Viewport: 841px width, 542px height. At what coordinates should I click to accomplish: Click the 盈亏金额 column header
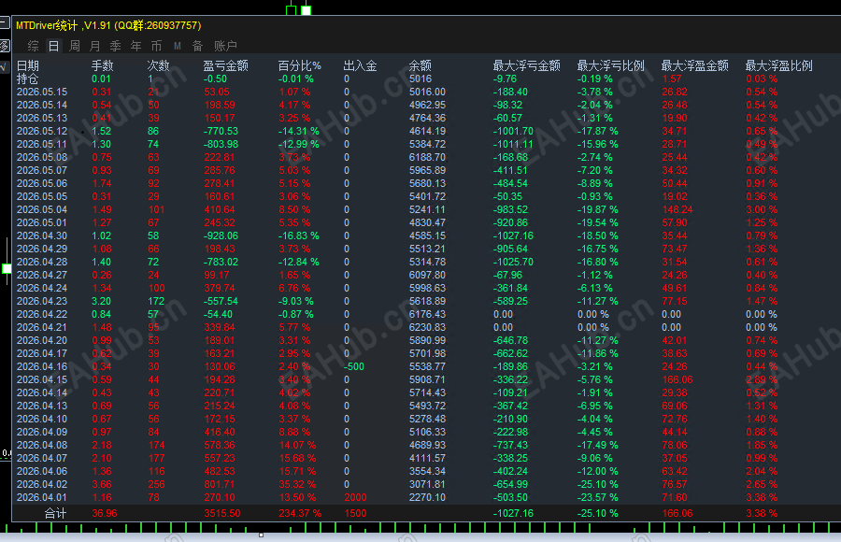click(226, 65)
